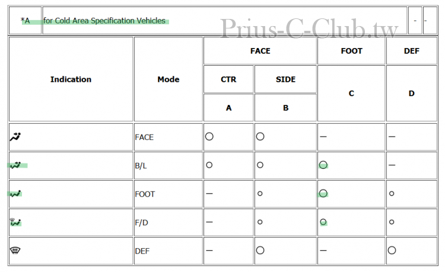Viewport: 445px width, 272px height.
Task: Select the highlighted circle in F/D row column C
Action: click(x=323, y=222)
